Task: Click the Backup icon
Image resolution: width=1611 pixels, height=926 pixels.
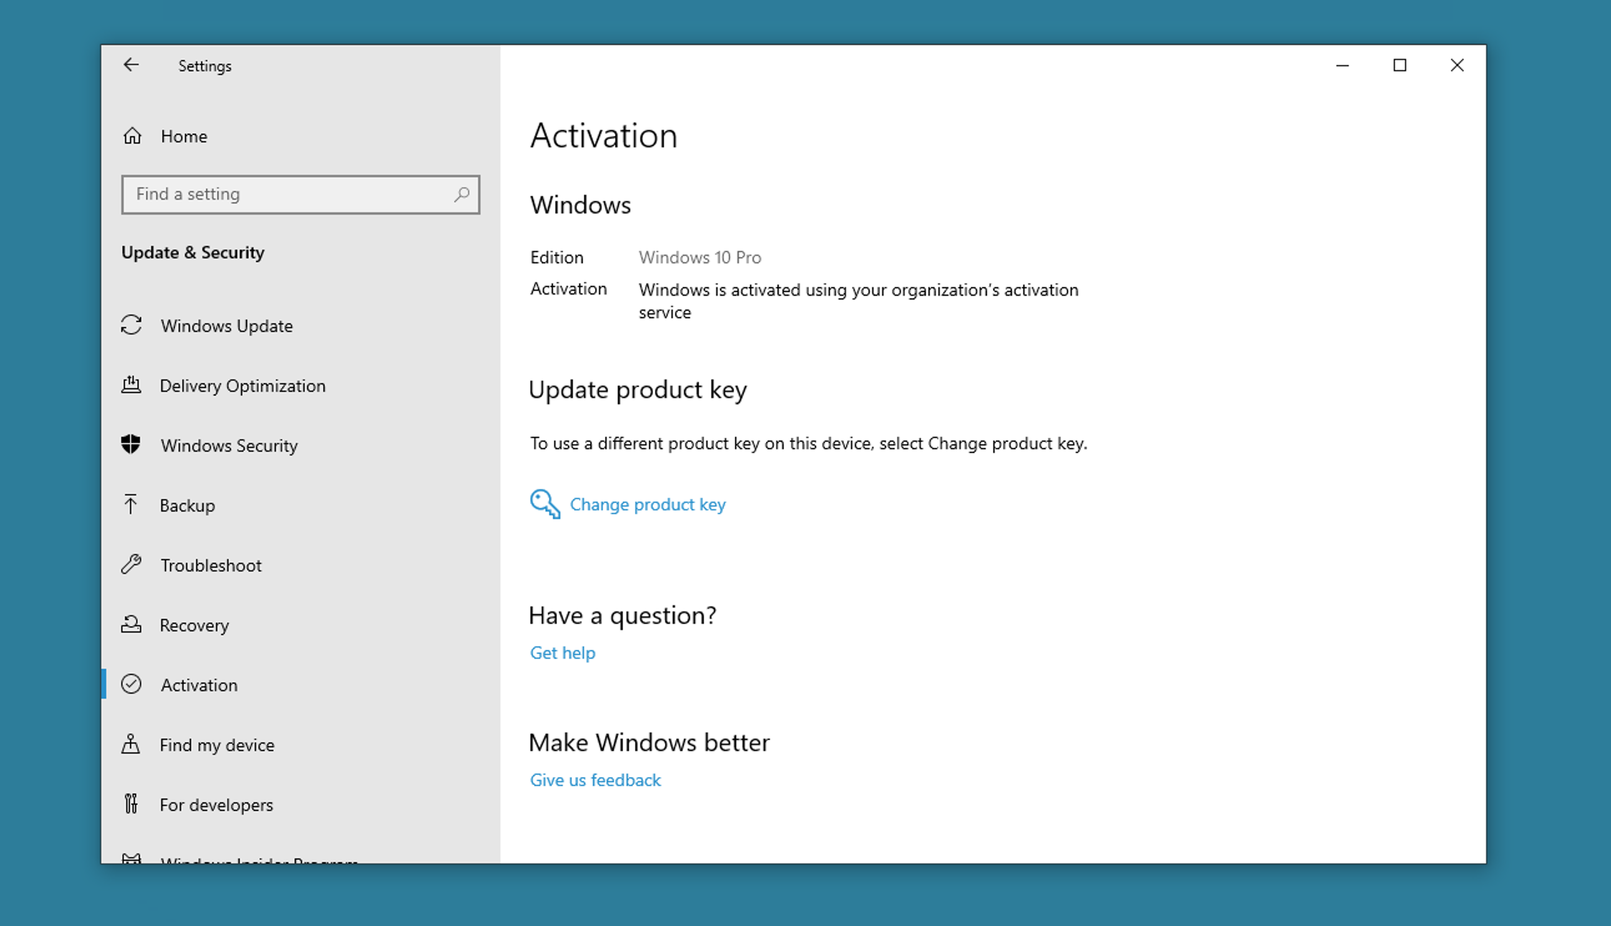Action: 132,504
